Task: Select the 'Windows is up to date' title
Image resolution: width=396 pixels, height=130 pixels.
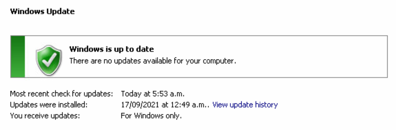Action: (111, 49)
